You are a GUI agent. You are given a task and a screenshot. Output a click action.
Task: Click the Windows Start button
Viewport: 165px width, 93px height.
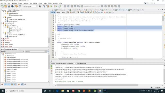pos(3,91)
